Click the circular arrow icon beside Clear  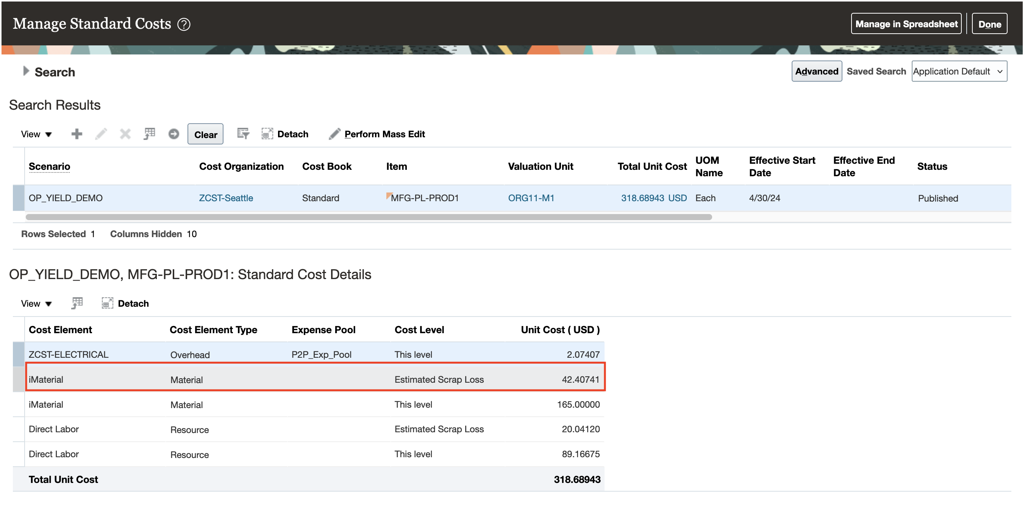tap(173, 134)
